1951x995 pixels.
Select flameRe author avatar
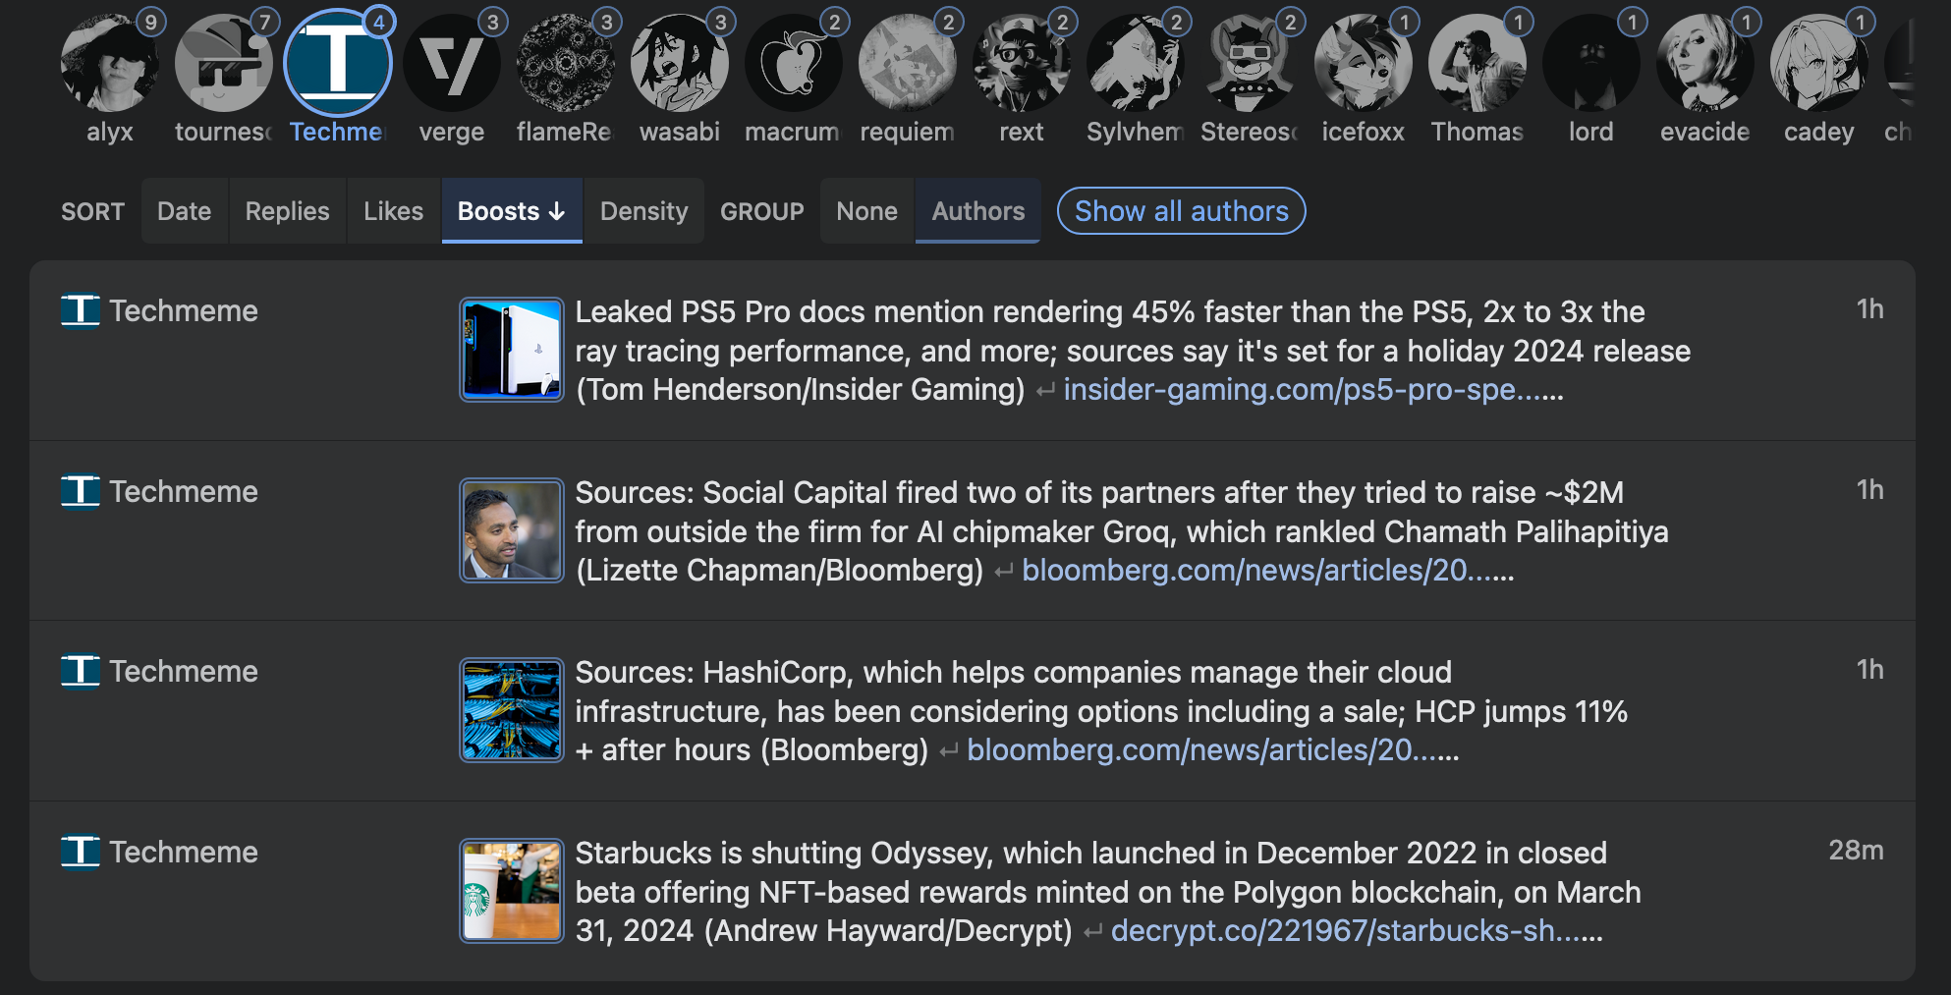pyautogui.click(x=566, y=63)
